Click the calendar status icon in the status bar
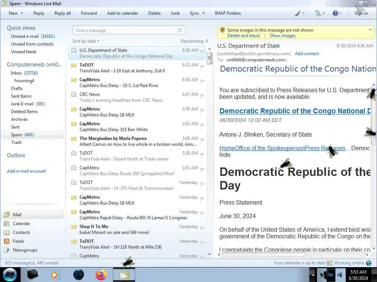This screenshot has width=377, height=282. tap(330, 263)
